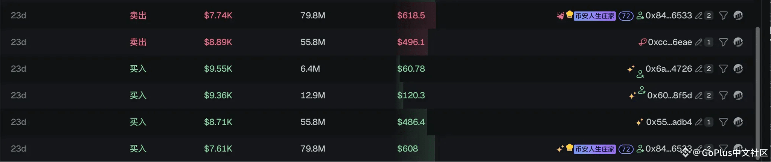The image size is (771, 162).
Task: Open chart icon in the $8.89K sell row
Action: click(738, 42)
